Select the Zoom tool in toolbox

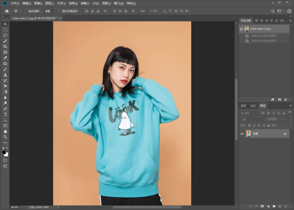click(5, 137)
